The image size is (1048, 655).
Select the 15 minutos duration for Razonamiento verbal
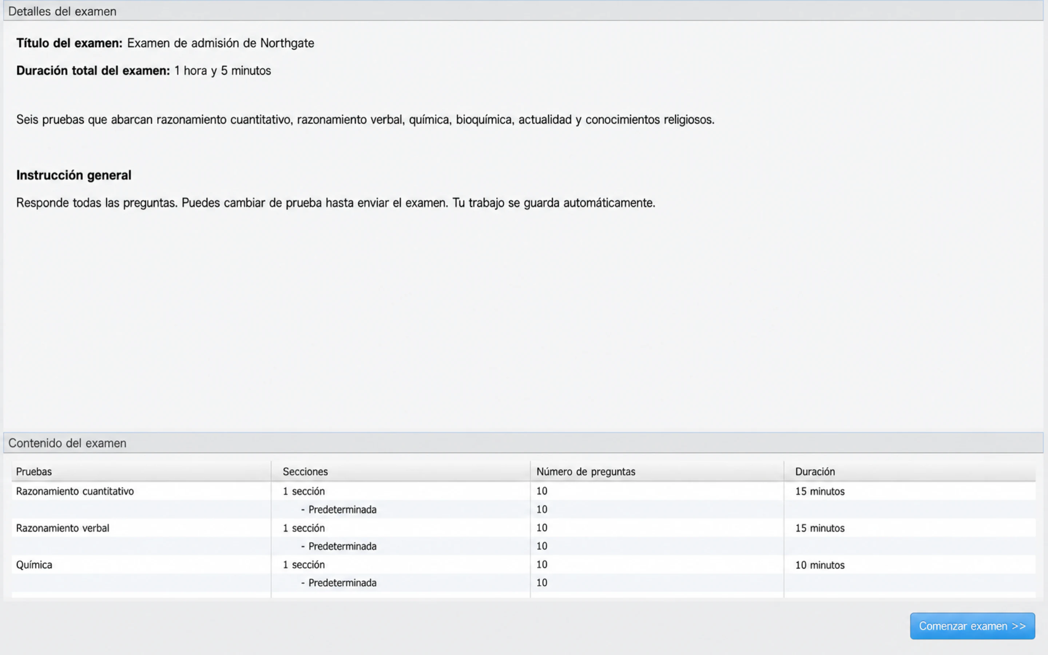pyautogui.click(x=820, y=528)
